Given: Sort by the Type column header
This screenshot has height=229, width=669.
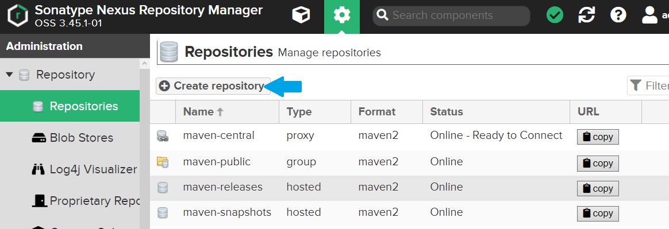Looking at the screenshot, I should [x=315, y=112].
